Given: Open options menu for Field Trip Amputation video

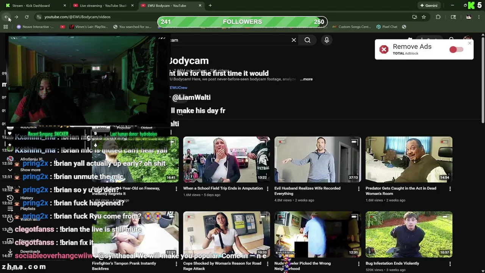Looking at the screenshot, I should click(268, 189).
